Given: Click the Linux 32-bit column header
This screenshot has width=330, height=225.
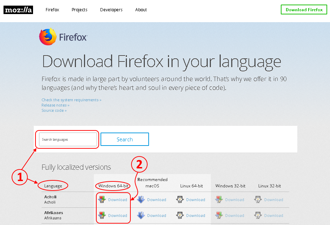Looking at the screenshot, I should point(270,186).
